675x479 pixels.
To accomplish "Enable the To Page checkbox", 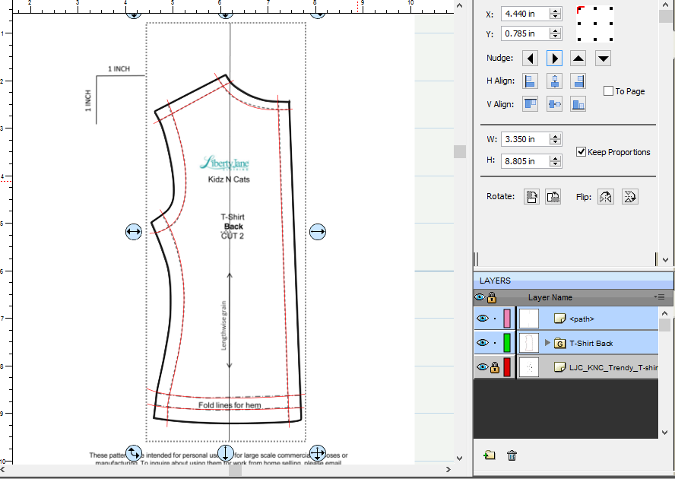I will (608, 91).
